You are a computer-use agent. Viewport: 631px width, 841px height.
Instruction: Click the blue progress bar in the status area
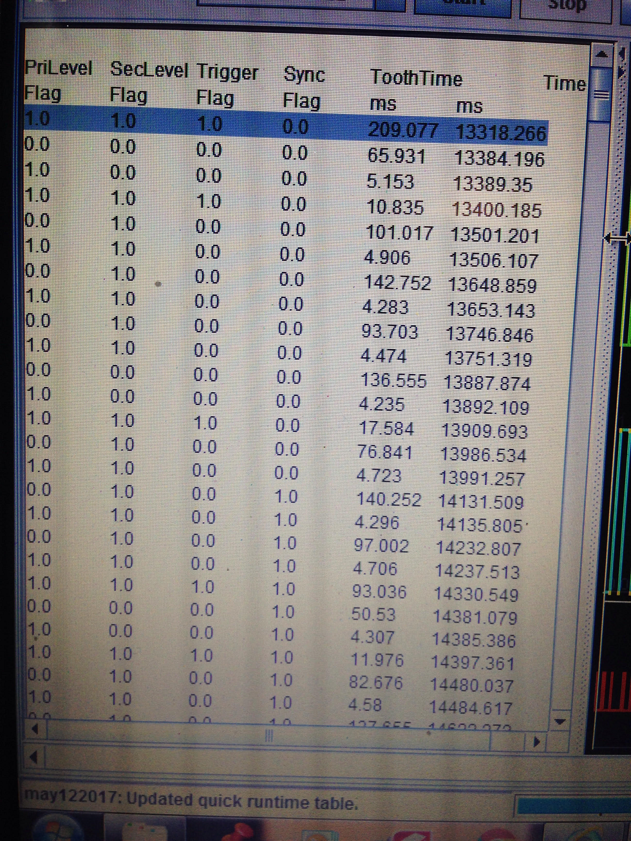pyautogui.click(x=573, y=806)
